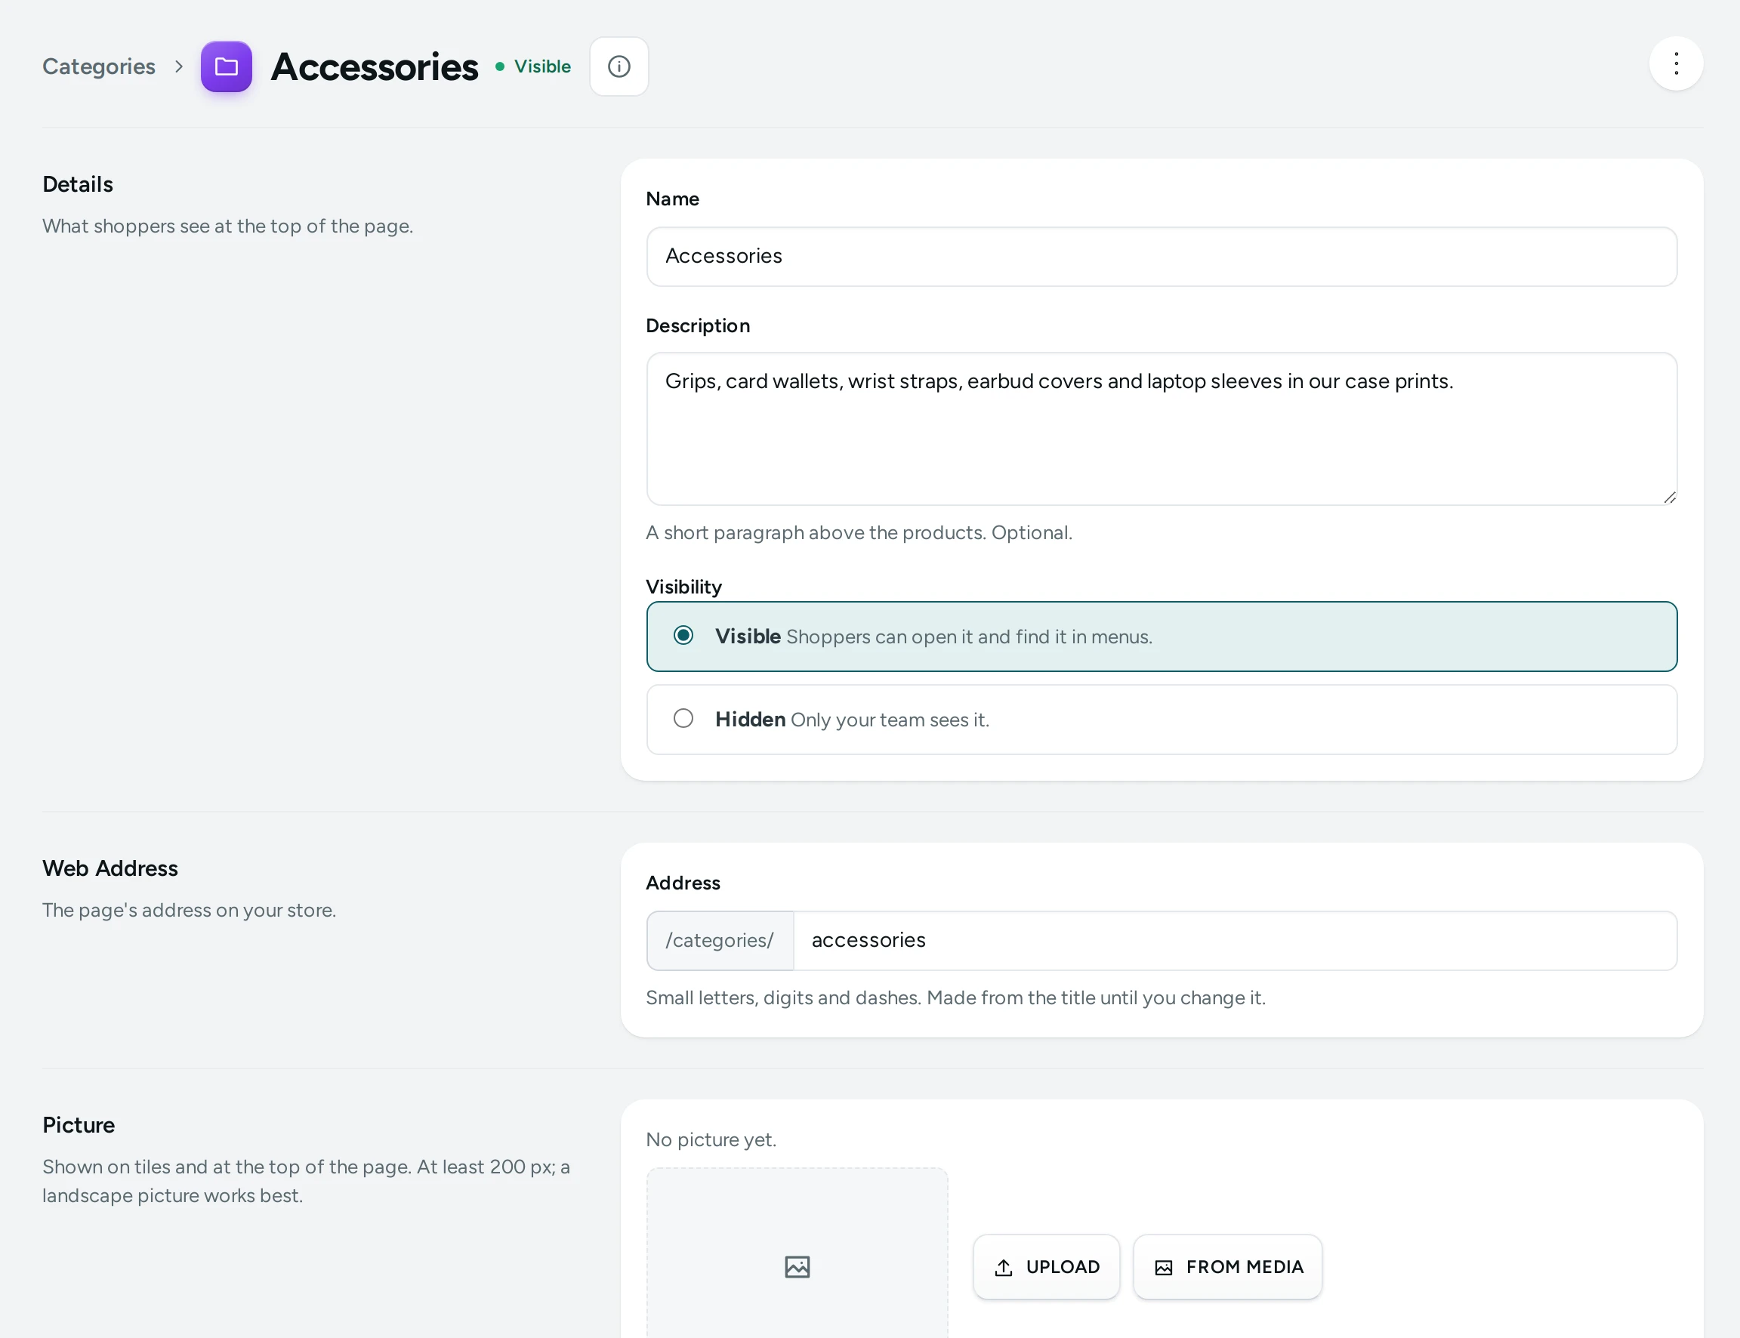
Task: Select the Visible radio option
Action: pos(683,636)
